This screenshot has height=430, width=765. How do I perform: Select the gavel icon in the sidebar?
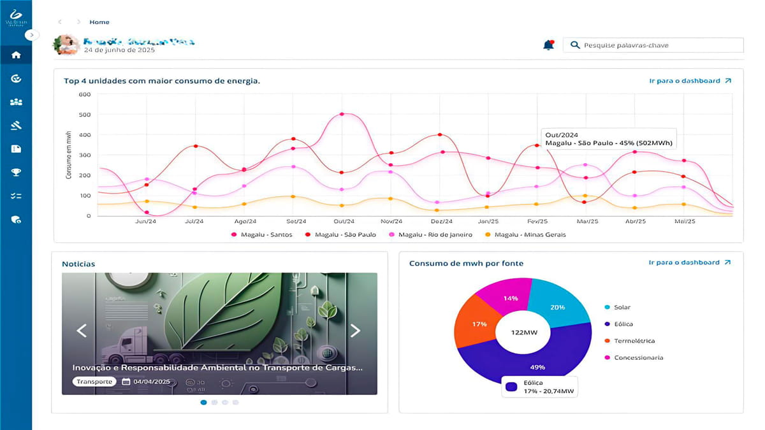coord(16,125)
